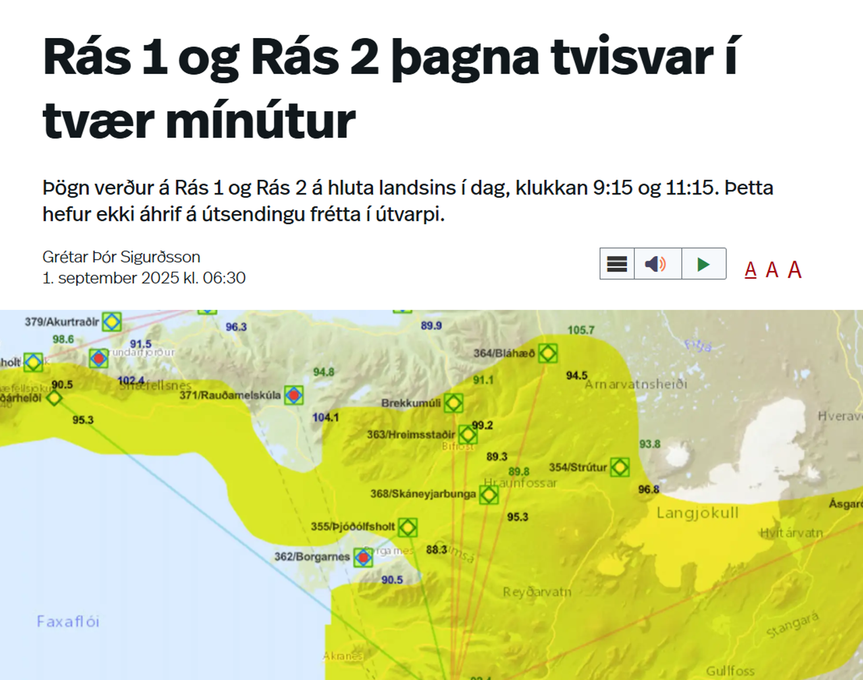Image resolution: width=863 pixels, height=680 pixels.
Task: Click the 'Reyðarvatn' map label
Action: (537, 592)
